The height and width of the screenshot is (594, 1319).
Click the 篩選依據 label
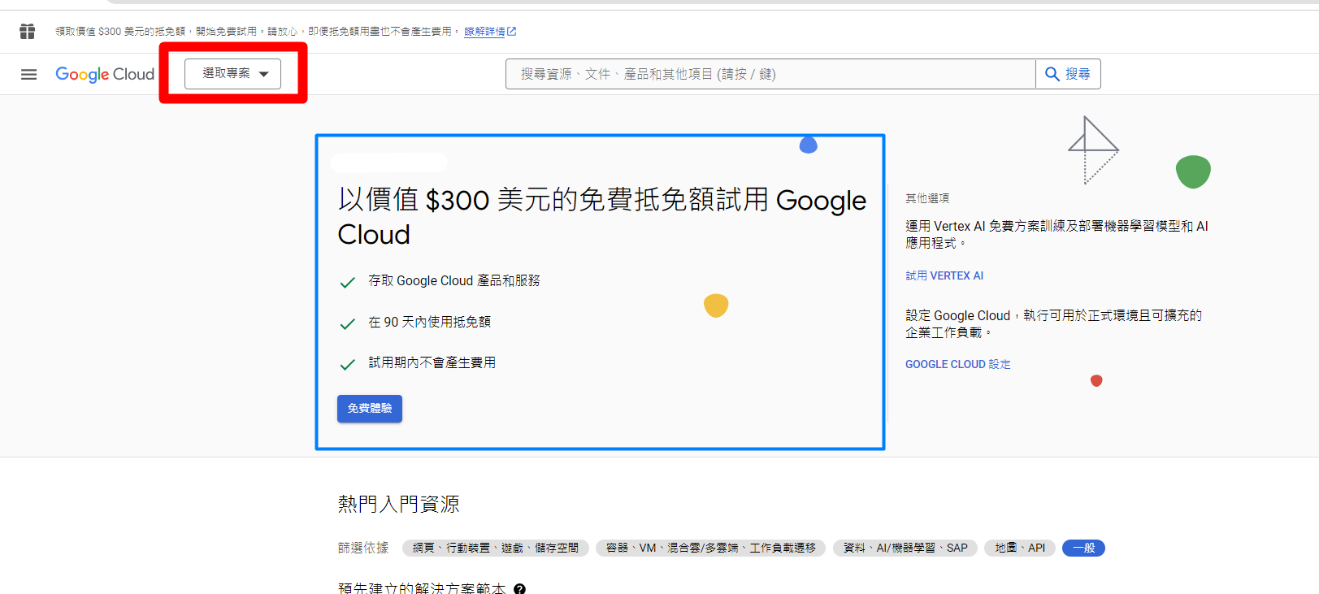tap(363, 548)
